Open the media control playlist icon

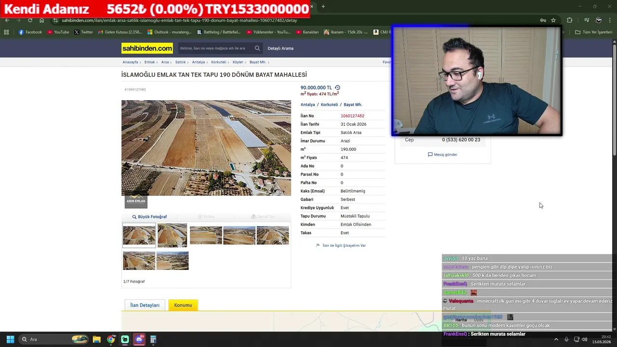click(x=587, y=20)
